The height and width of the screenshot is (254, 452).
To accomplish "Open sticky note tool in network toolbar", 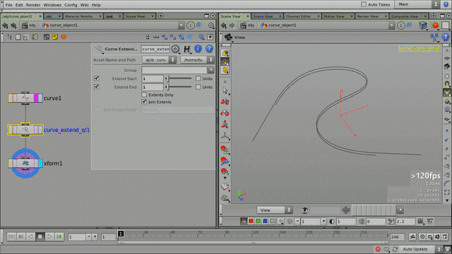I will [55, 37].
